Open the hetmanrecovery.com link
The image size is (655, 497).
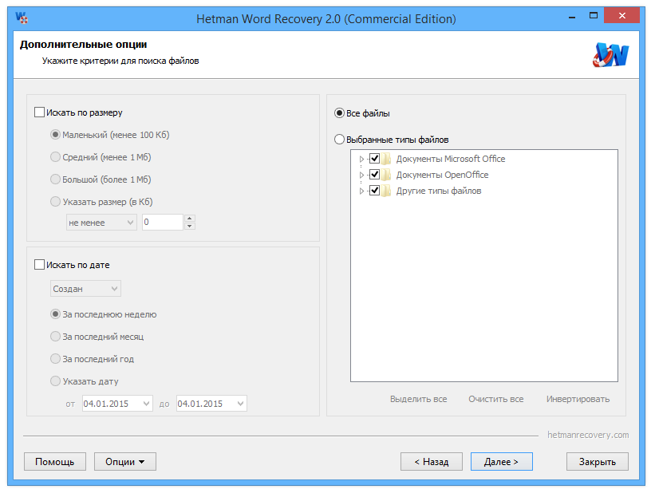[x=588, y=435]
